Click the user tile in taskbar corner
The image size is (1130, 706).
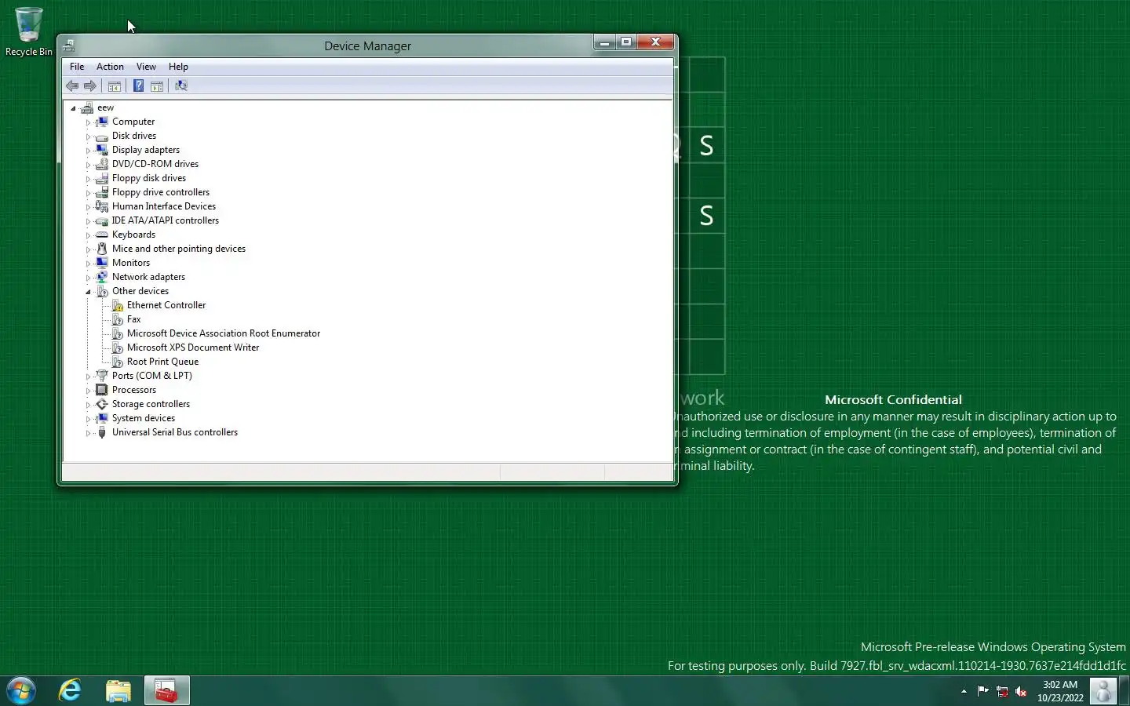pyautogui.click(x=1103, y=691)
